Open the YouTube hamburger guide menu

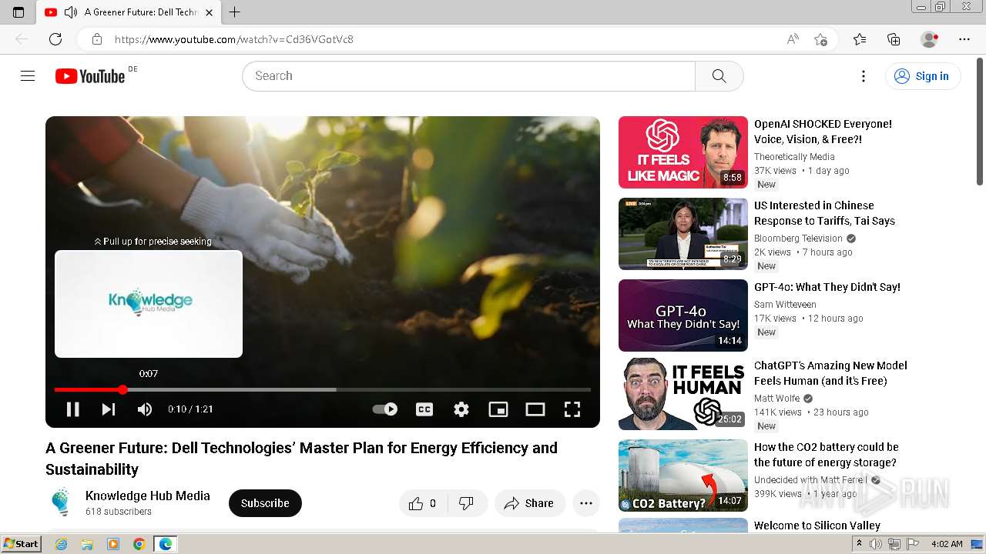pos(28,76)
